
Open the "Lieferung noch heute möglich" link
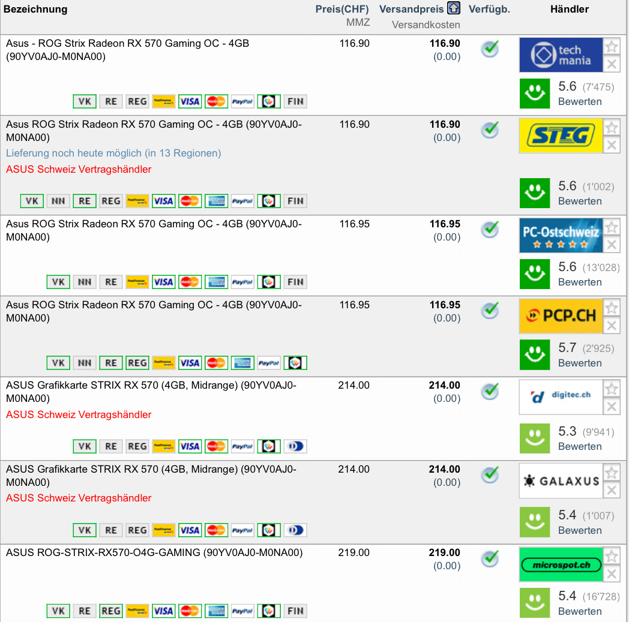coord(113,153)
